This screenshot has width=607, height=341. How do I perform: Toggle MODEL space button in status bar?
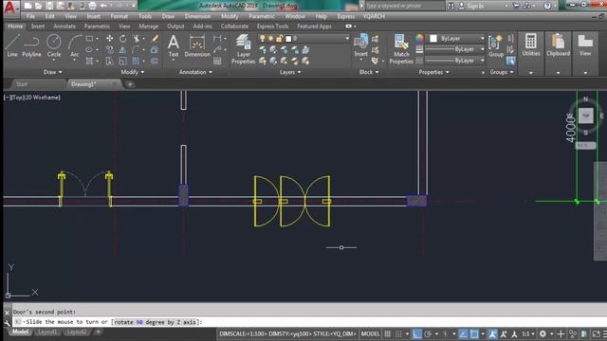point(370,333)
